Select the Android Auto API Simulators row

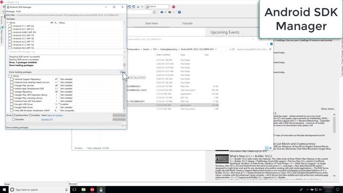click(x=65, y=101)
